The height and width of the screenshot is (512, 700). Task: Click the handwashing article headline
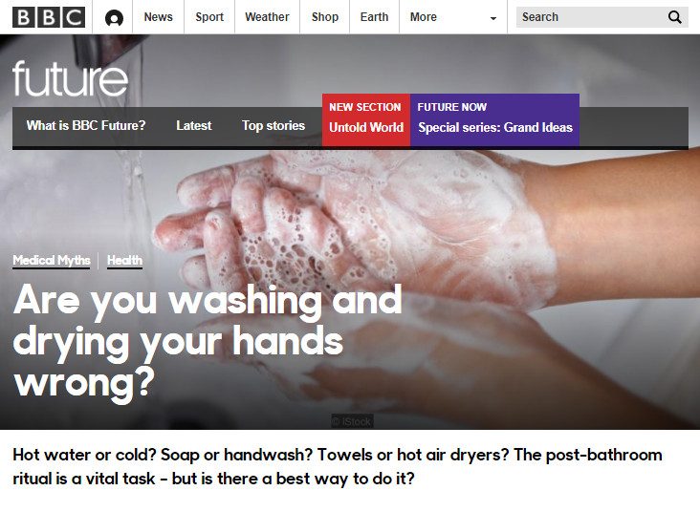pos(208,341)
